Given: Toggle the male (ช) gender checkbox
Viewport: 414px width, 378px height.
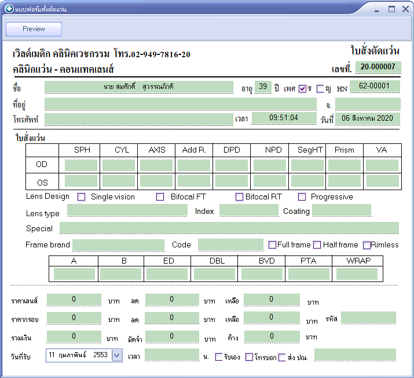Looking at the screenshot, I should click(x=302, y=89).
